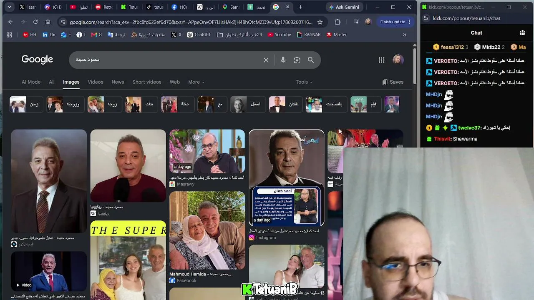
Task: Open the Chrome profile avatar in toolbar
Action: [368, 22]
